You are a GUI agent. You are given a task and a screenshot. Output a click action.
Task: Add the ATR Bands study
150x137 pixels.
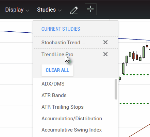click(x=54, y=95)
